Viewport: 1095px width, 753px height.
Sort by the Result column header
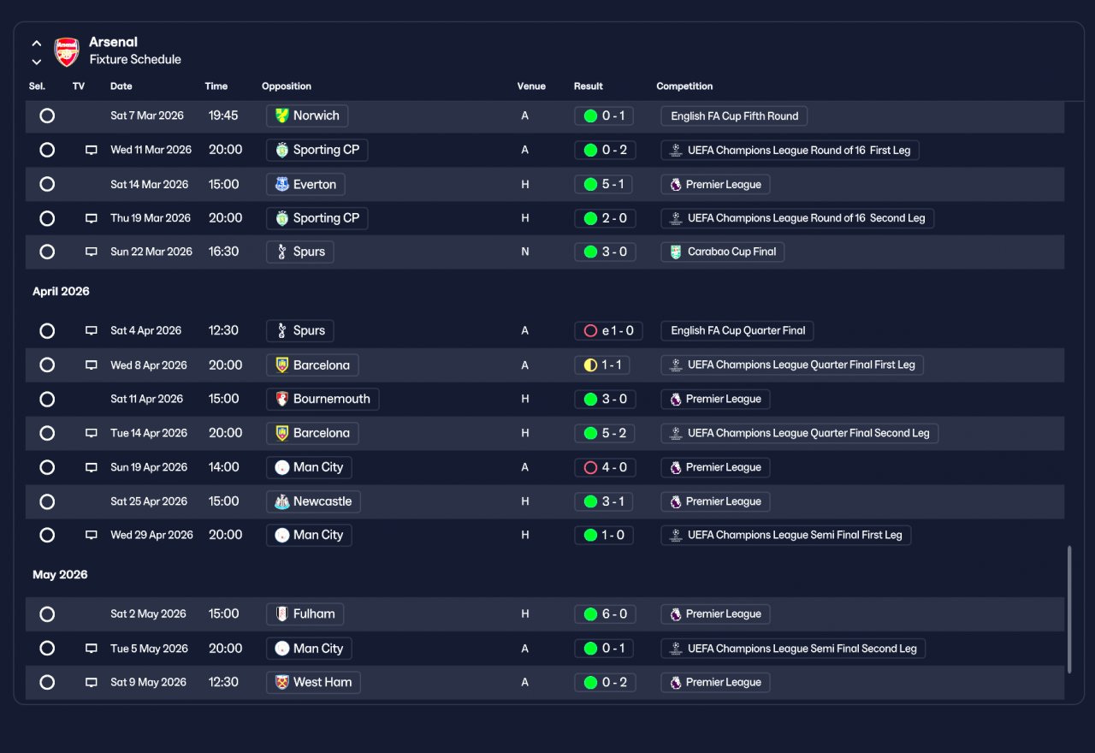[589, 86]
